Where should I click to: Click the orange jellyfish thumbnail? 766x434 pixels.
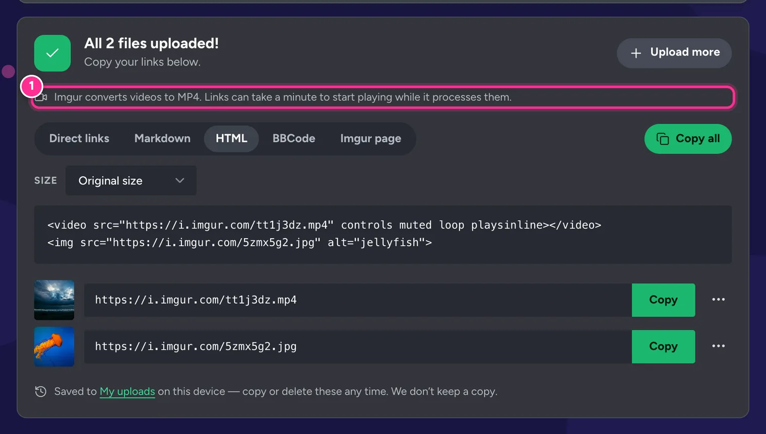54,346
